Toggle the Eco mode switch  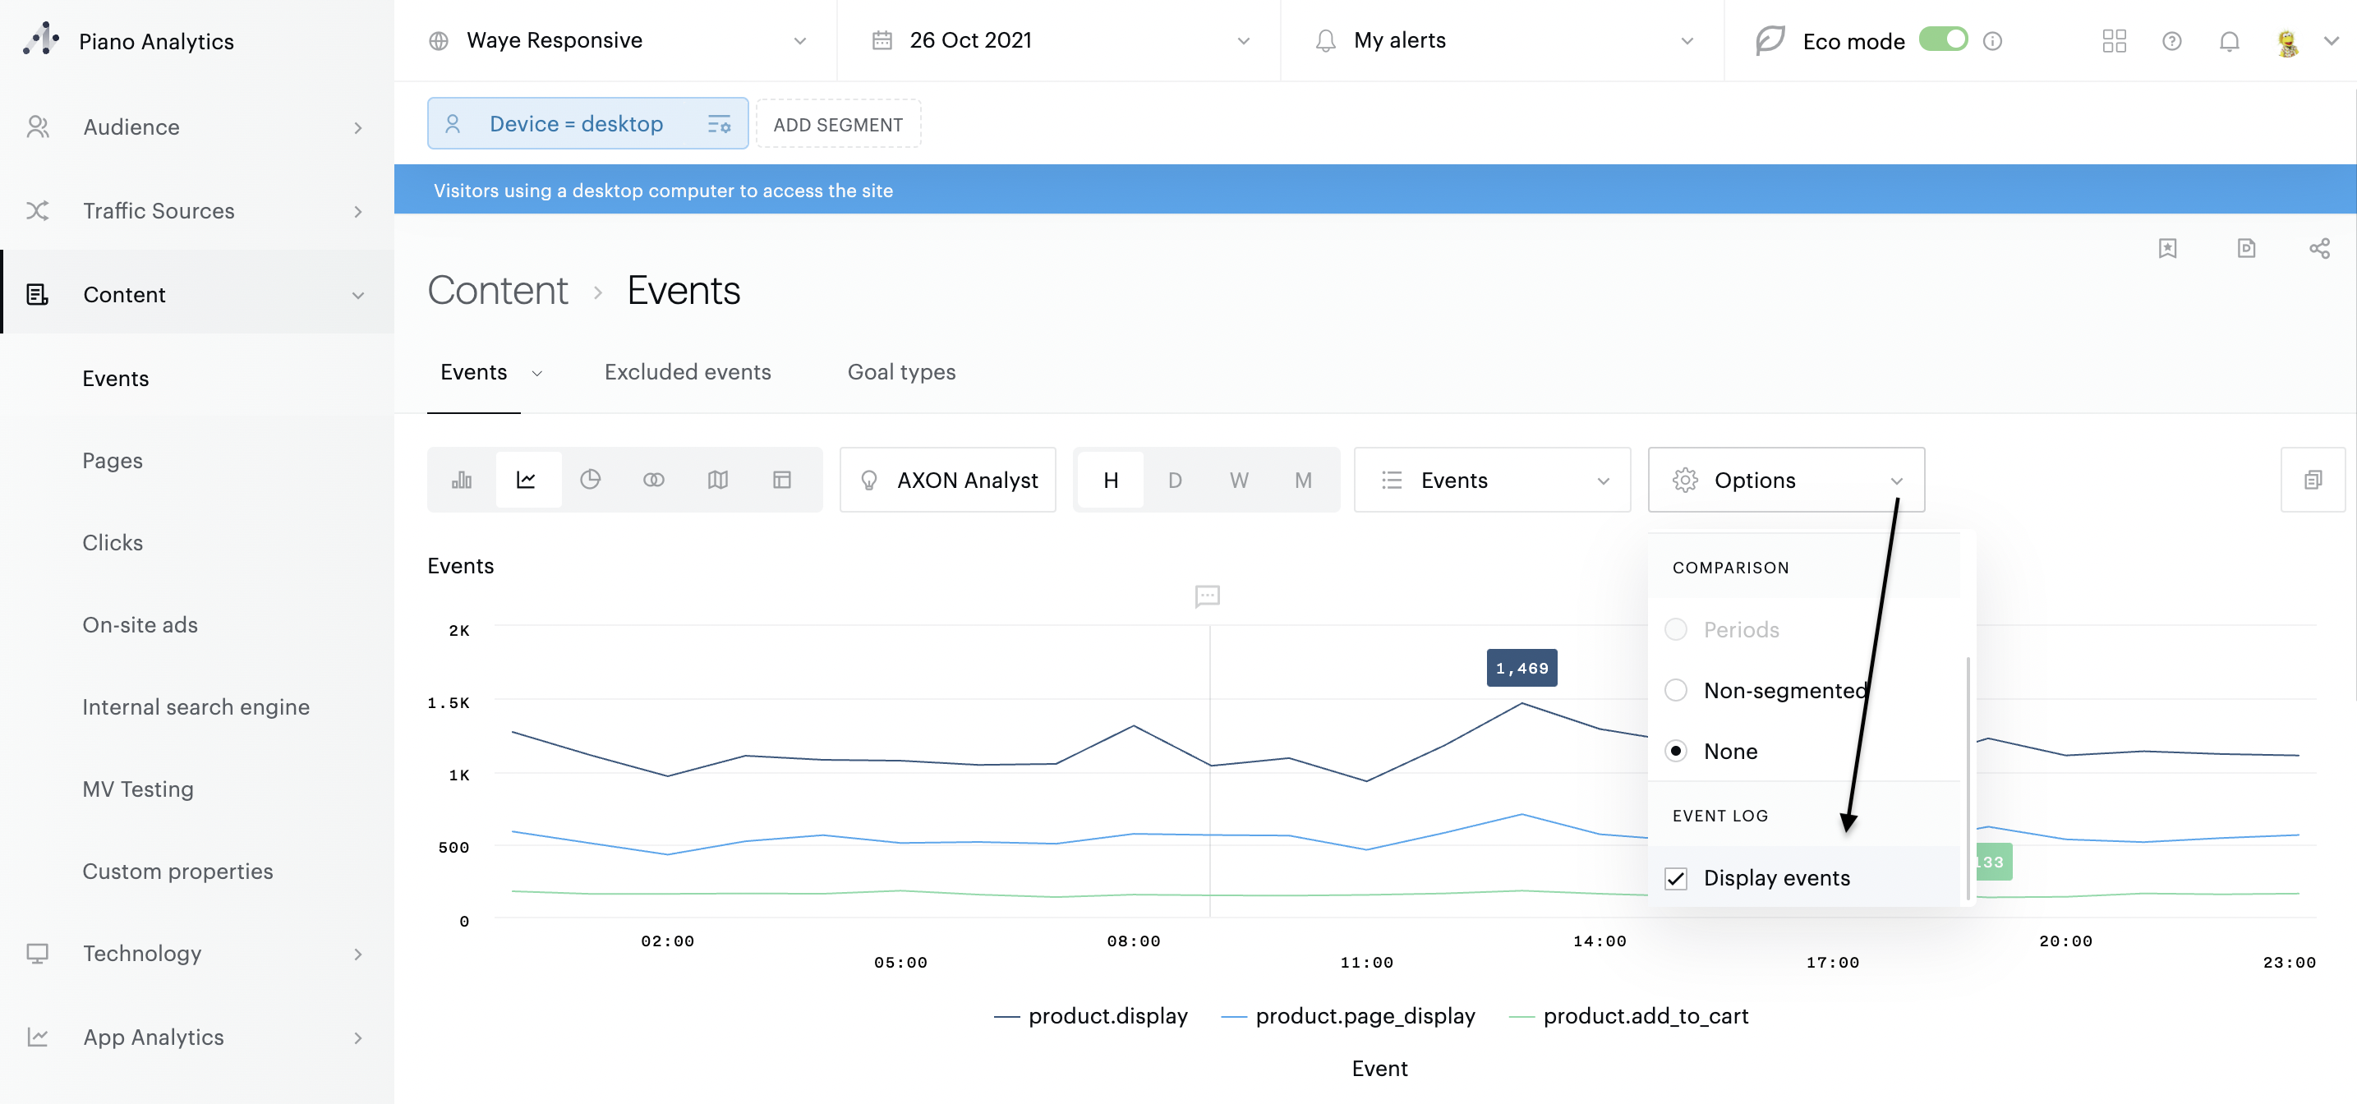pos(1942,40)
